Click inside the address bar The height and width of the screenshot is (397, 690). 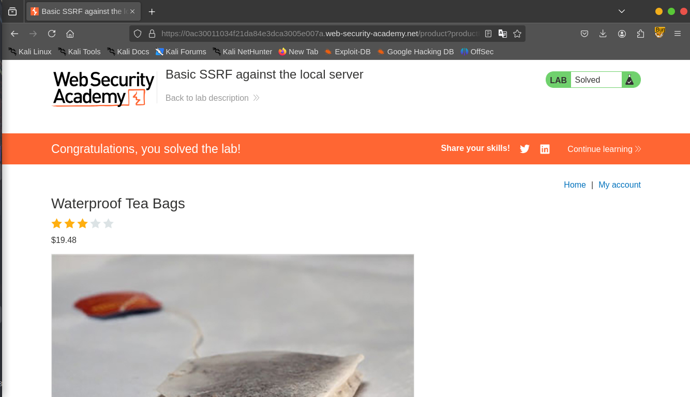(x=310, y=33)
